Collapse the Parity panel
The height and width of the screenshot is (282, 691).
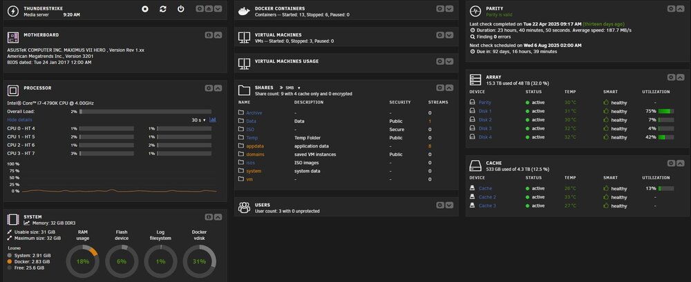pyautogui.click(x=680, y=9)
